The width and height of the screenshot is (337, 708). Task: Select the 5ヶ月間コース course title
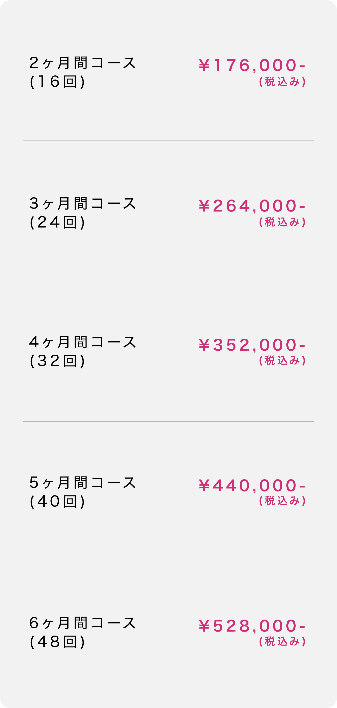pyautogui.click(x=82, y=483)
